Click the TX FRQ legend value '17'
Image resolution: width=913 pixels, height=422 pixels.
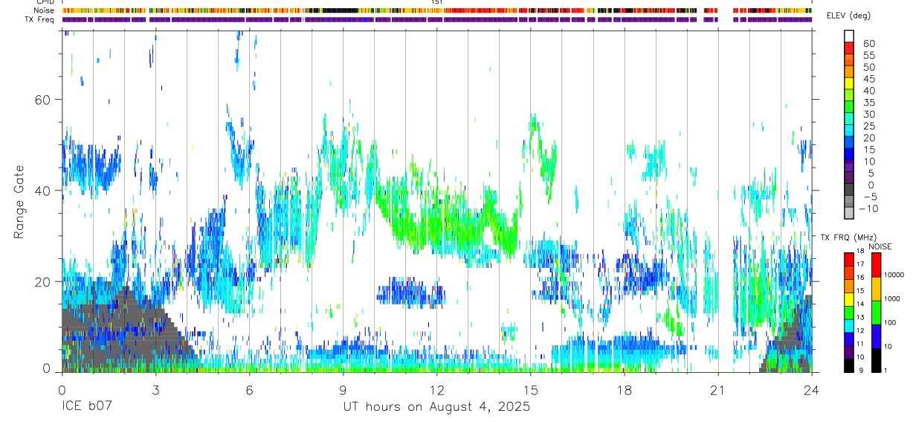coord(860,264)
